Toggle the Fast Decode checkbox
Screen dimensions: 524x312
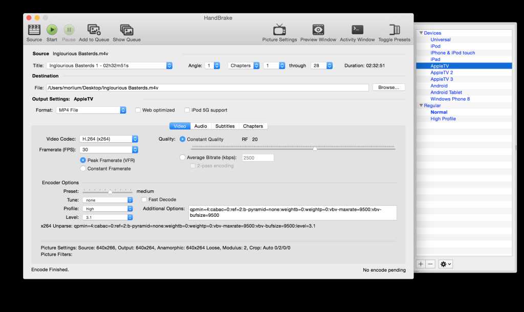tap(144, 199)
